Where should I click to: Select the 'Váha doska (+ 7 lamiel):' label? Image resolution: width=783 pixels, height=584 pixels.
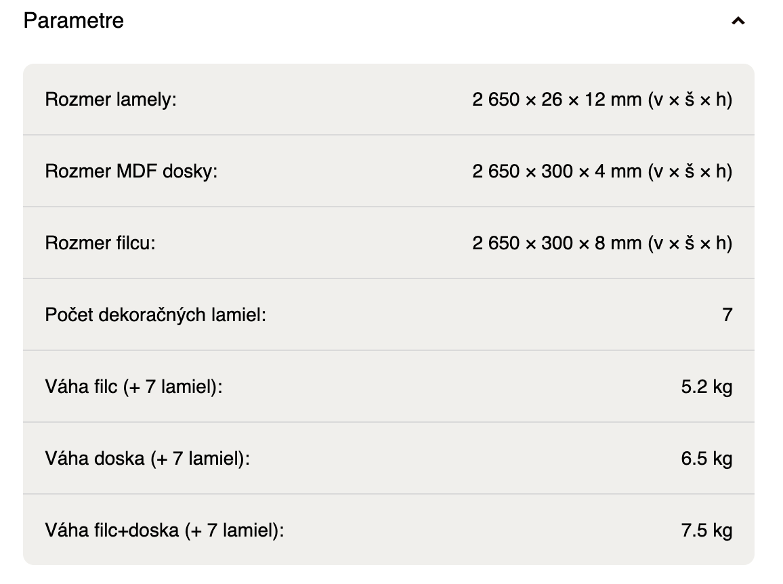point(148,459)
